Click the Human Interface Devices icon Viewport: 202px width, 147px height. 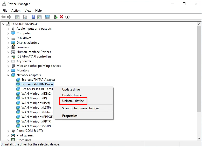tap(13, 52)
